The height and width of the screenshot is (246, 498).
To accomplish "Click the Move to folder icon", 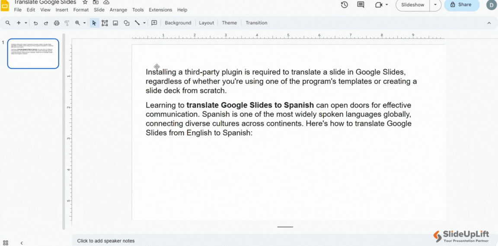I will 96,2.
